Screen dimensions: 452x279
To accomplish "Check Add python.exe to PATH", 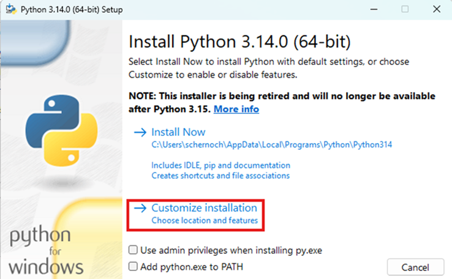I will pos(133,267).
